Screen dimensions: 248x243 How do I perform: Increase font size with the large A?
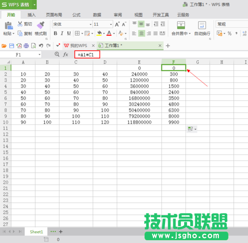[117, 24]
